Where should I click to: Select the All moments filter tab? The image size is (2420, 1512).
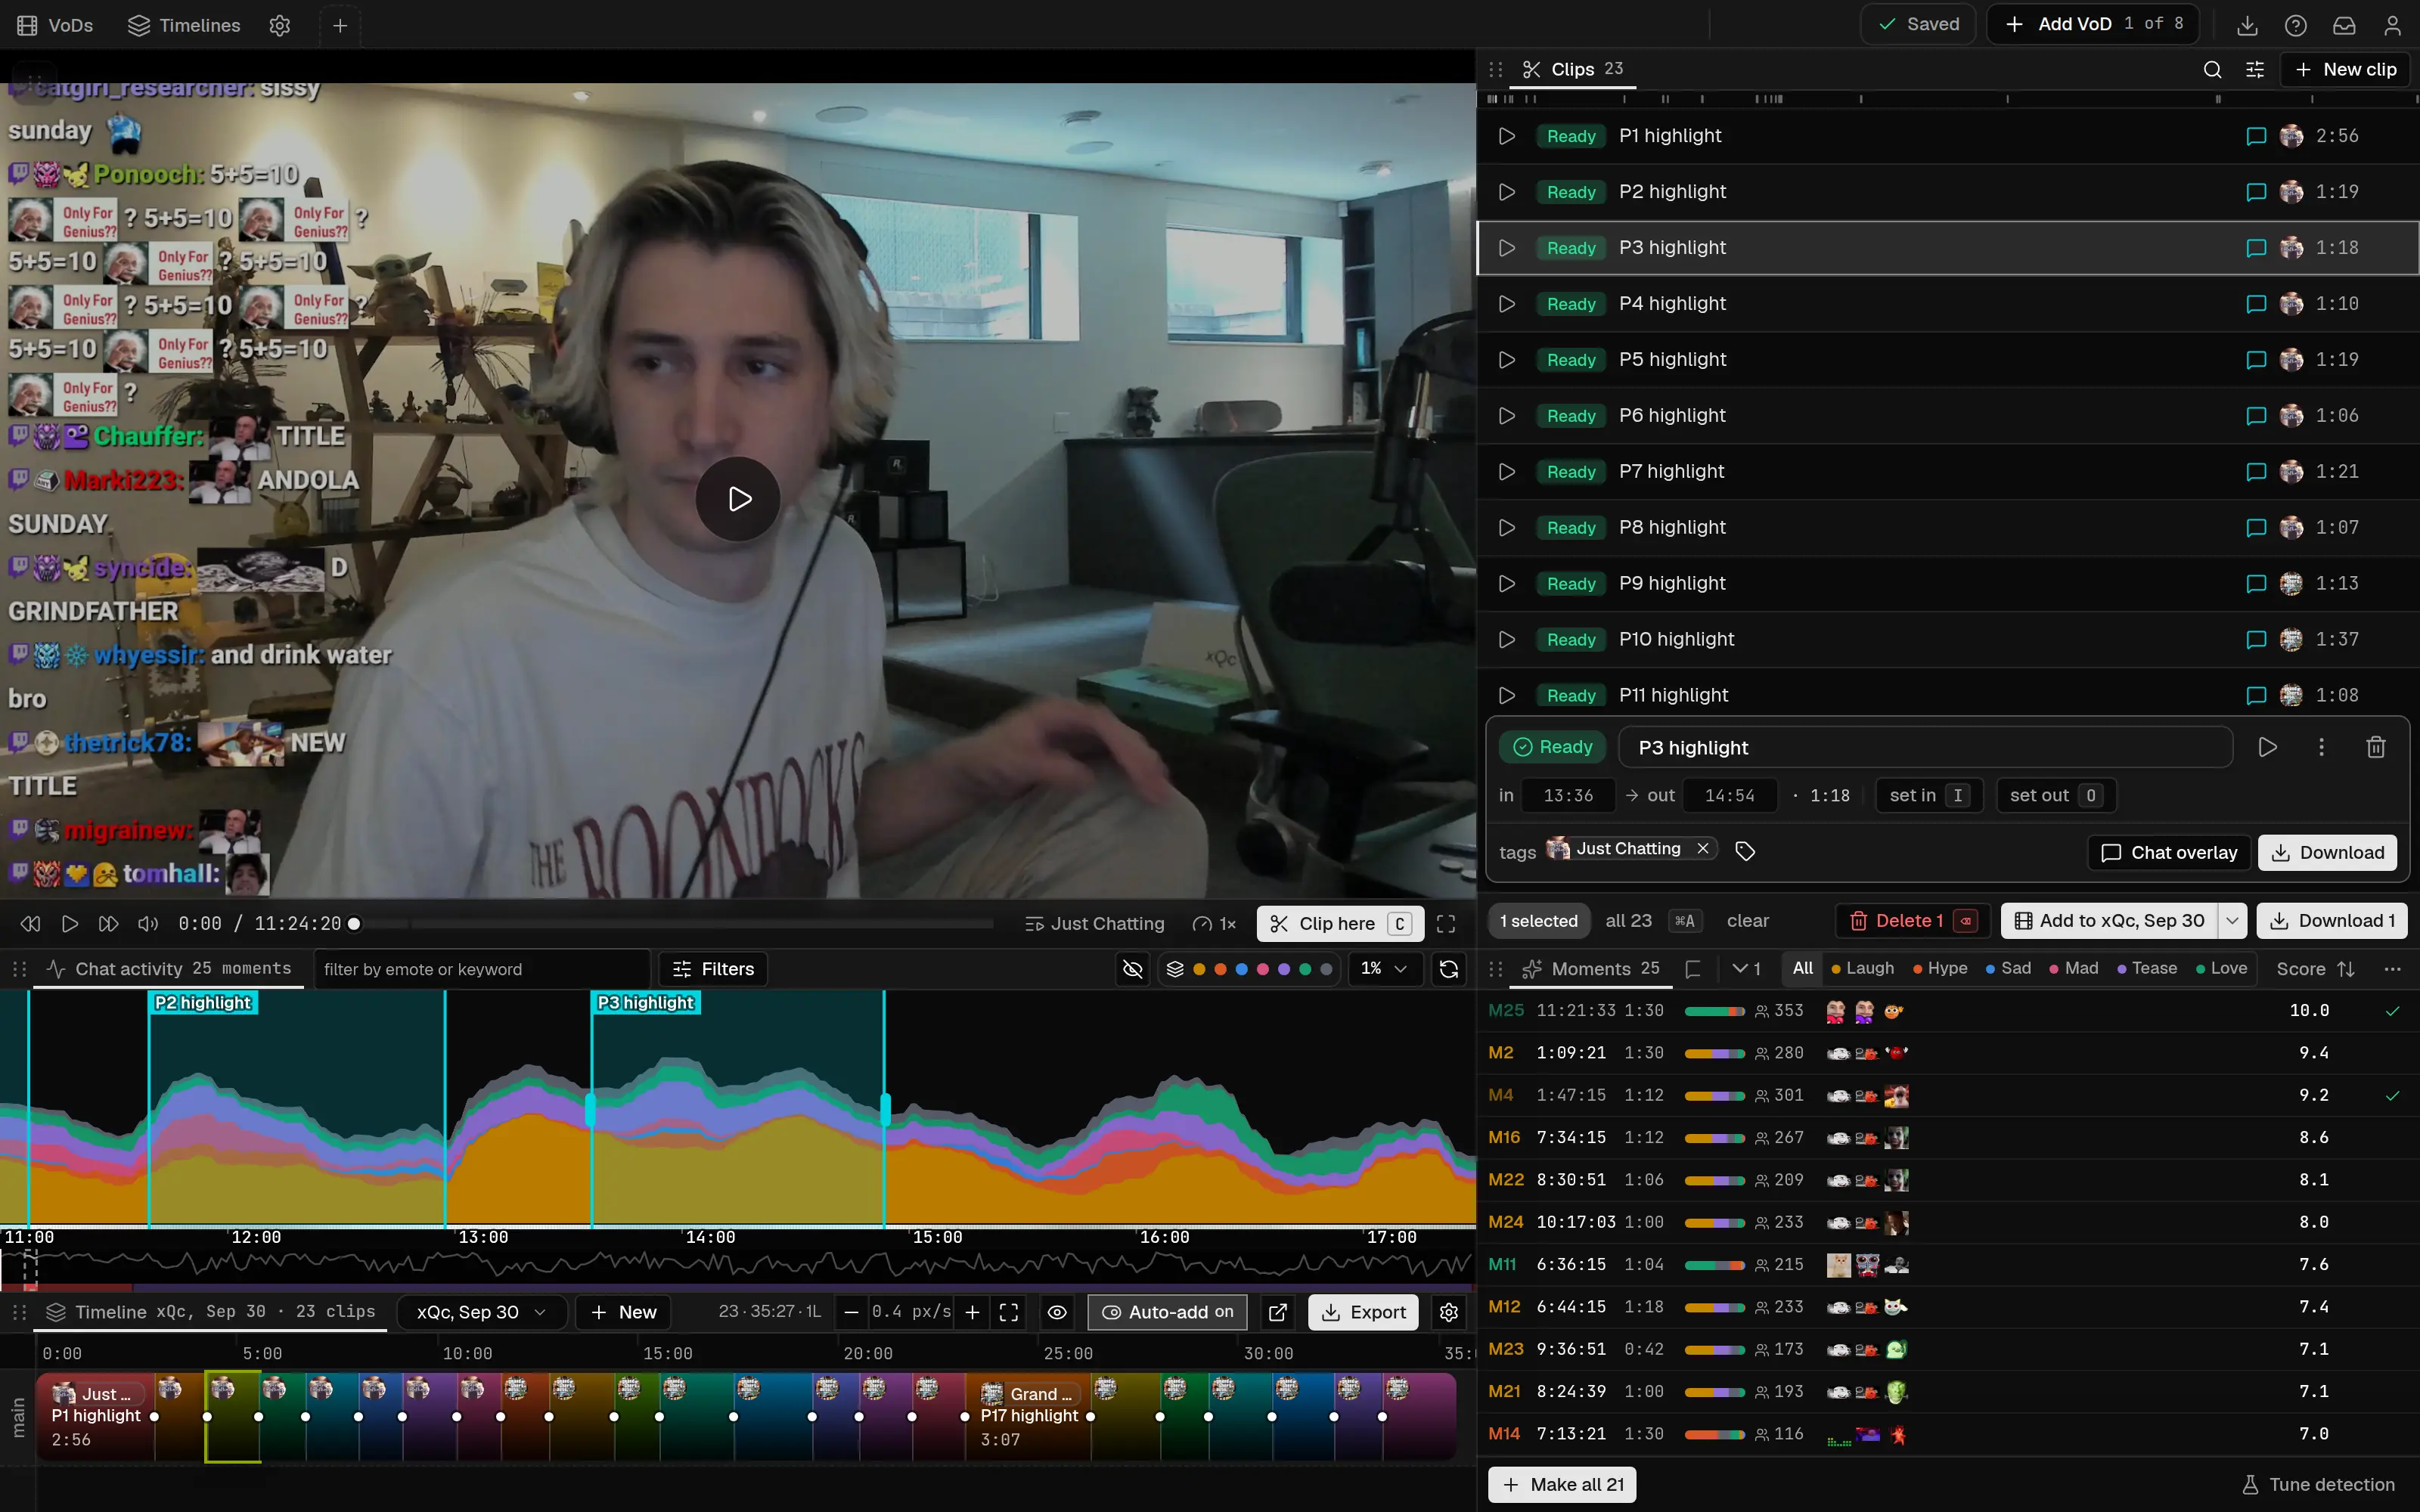1802,968
